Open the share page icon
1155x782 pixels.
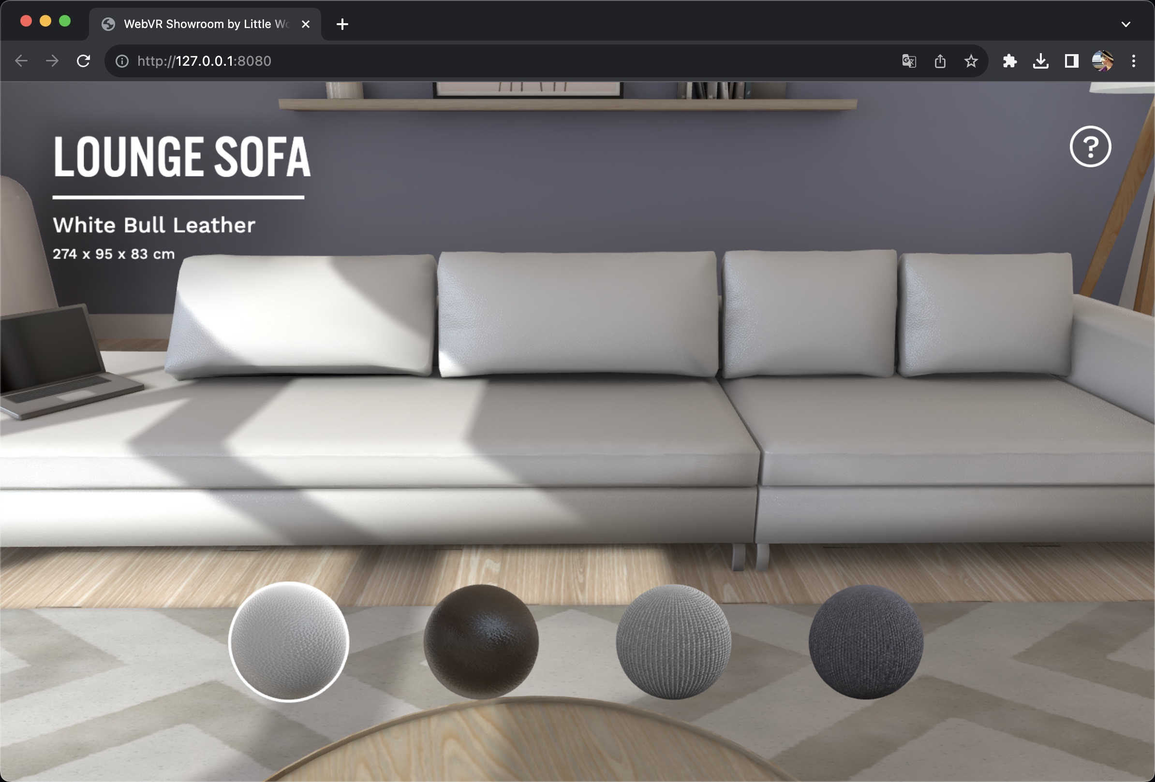[940, 61]
